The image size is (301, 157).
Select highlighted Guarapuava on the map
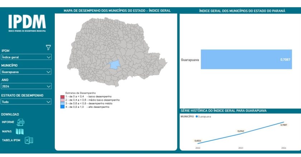115,65
